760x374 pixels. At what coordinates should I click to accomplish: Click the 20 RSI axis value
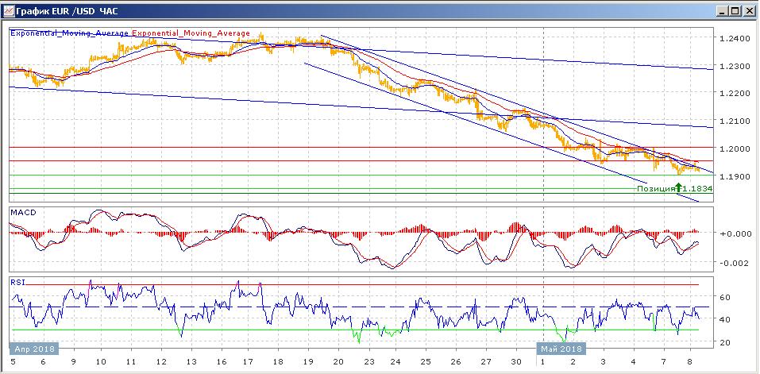coord(724,342)
